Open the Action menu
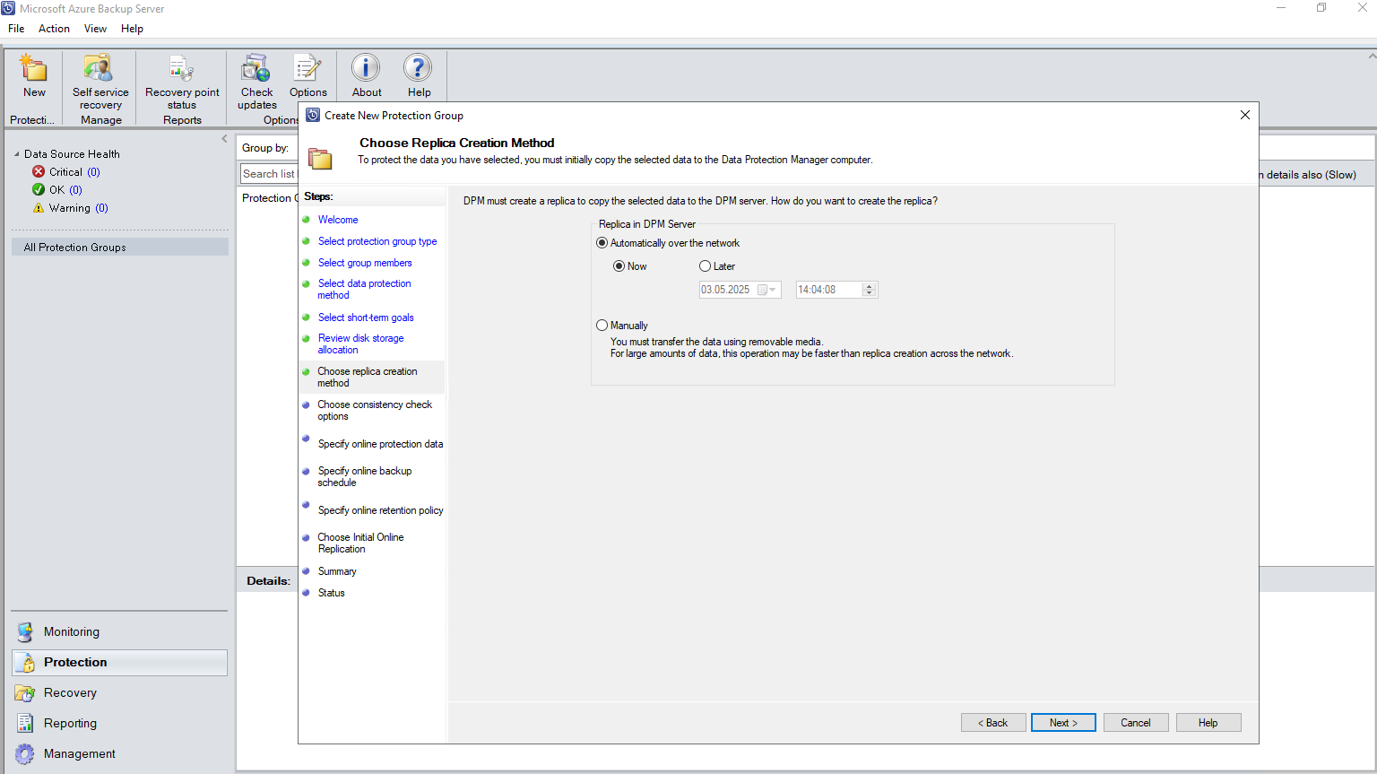The width and height of the screenshot is (1377, 774). 54,29
